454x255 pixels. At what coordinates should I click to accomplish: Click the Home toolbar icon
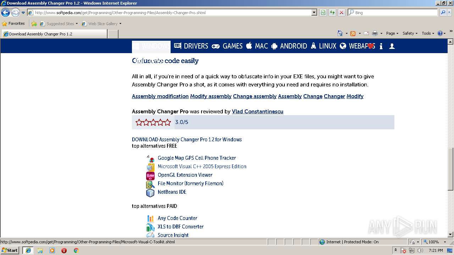340,33
